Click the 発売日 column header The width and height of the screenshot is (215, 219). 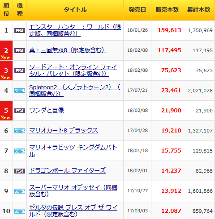138,10
